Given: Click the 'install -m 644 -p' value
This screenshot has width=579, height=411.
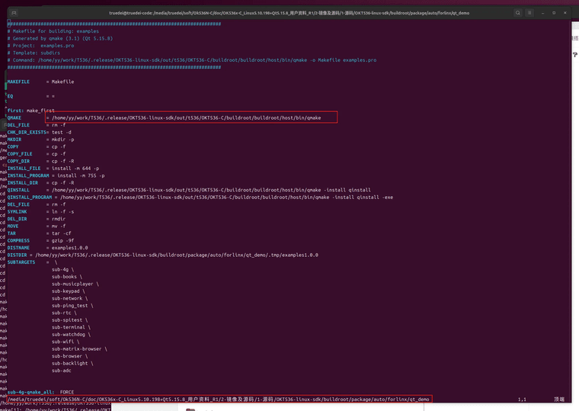Looking at the screenshot, I should tap(75, 169).
